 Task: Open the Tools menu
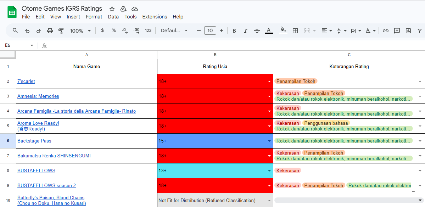coord(131,17)
